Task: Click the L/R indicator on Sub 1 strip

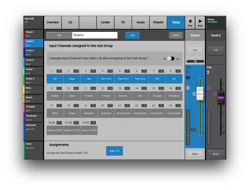Action: coord(193,130)
